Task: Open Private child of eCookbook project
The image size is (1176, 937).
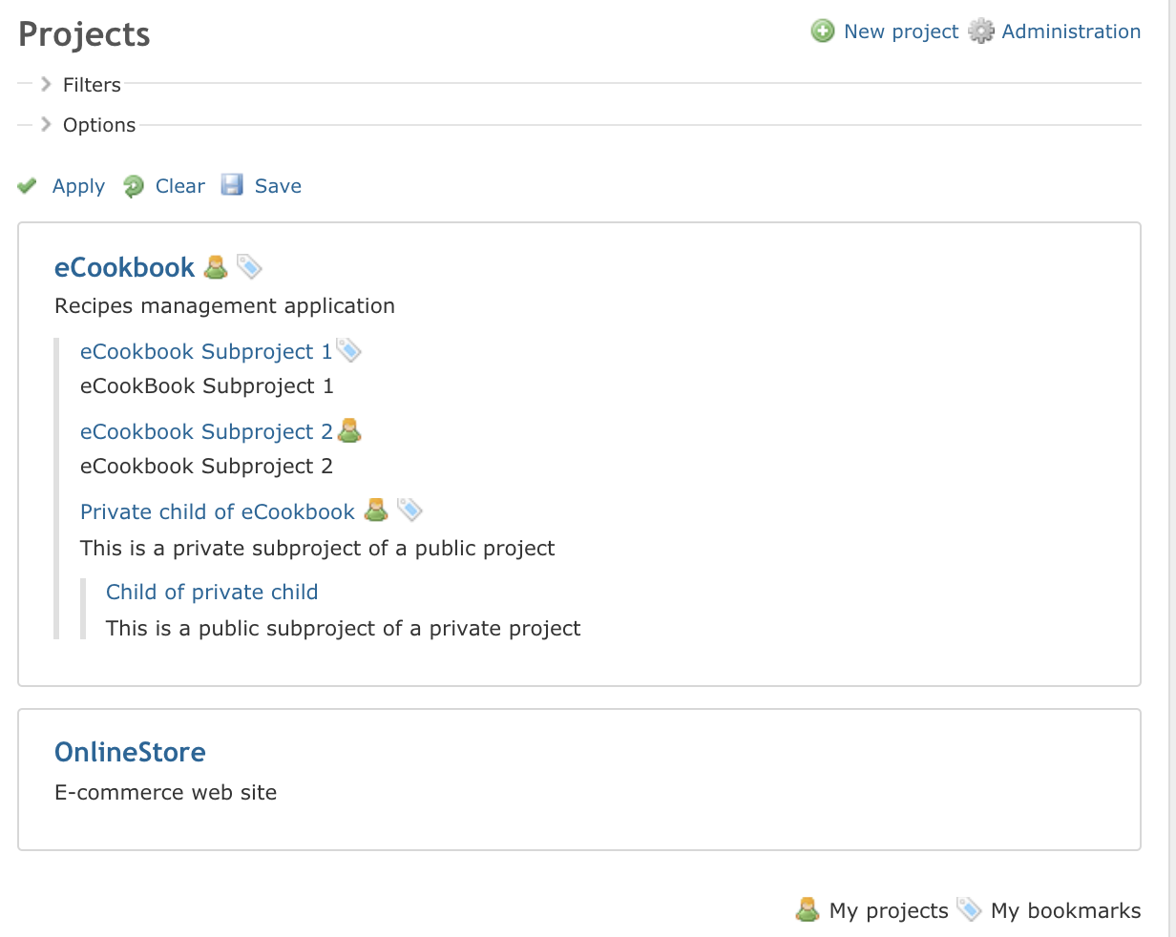Action: 218,512
